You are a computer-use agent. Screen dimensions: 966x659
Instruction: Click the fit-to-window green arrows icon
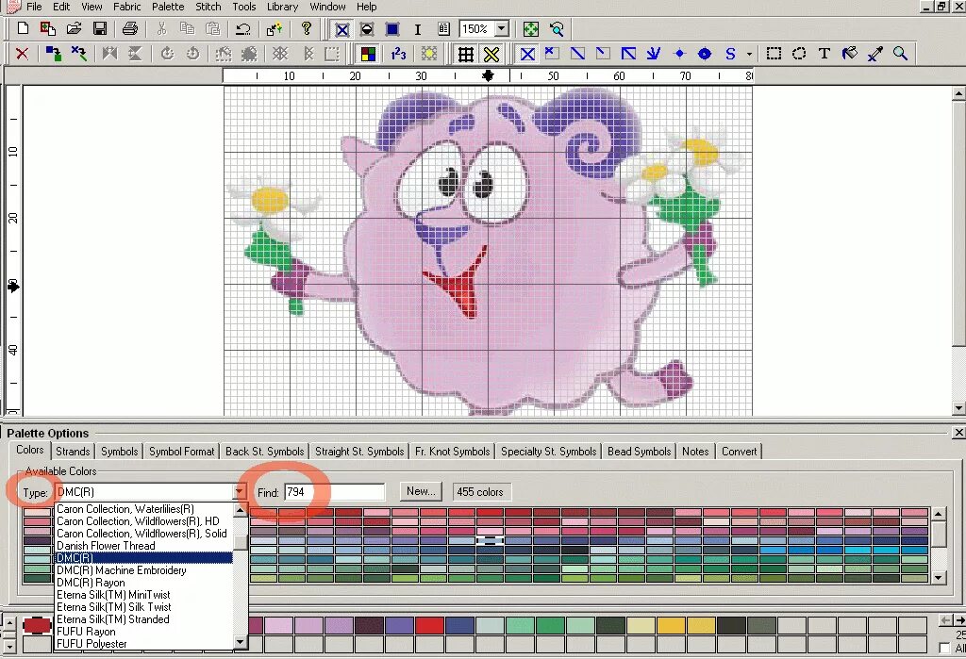pyautogui.click(x=530, y=28)
